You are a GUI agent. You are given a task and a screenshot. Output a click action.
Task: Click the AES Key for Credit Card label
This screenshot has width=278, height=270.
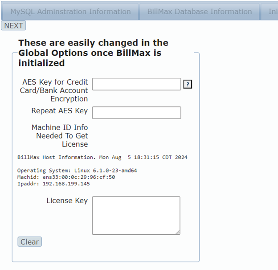(x=54, y=90)
